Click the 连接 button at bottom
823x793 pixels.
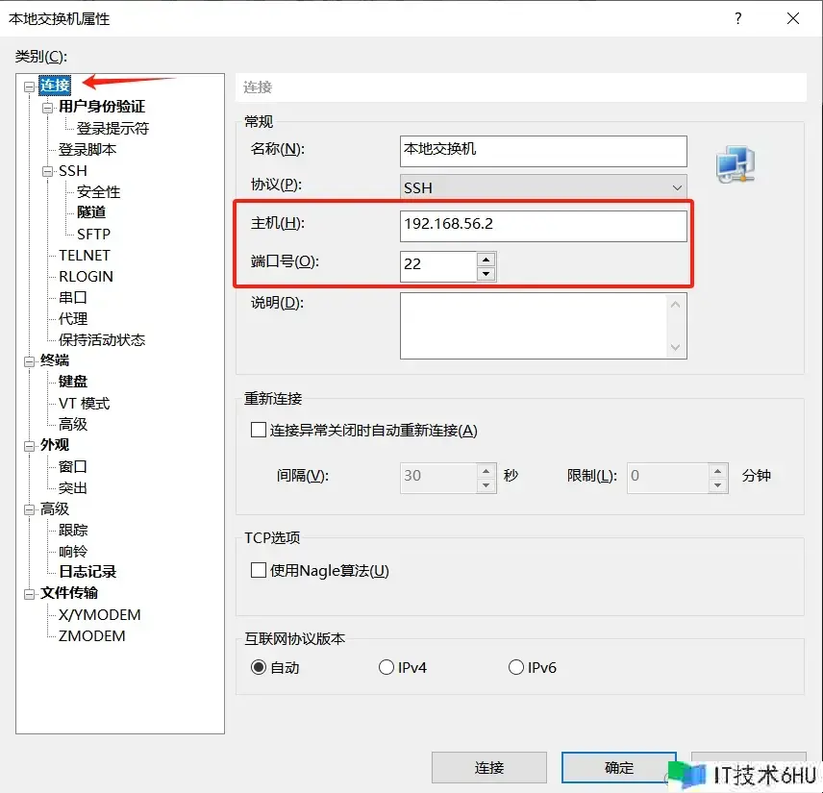coord(488,767)
